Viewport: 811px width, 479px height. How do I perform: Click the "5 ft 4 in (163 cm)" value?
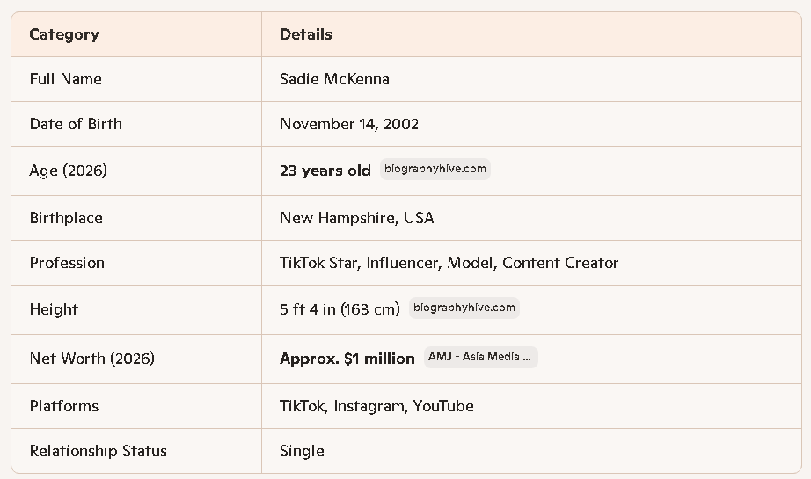(340, 309)
